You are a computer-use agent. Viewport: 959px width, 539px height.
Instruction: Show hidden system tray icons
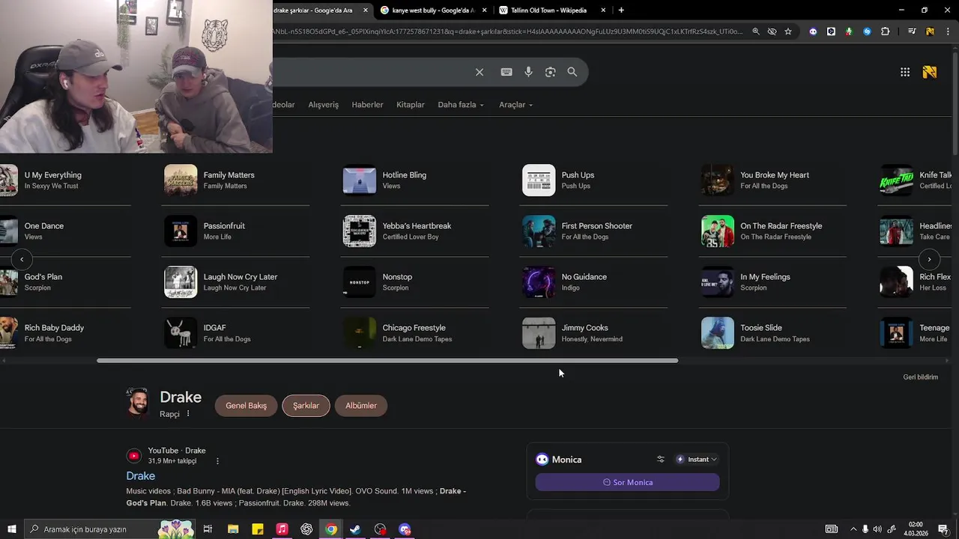pos(853,529)
